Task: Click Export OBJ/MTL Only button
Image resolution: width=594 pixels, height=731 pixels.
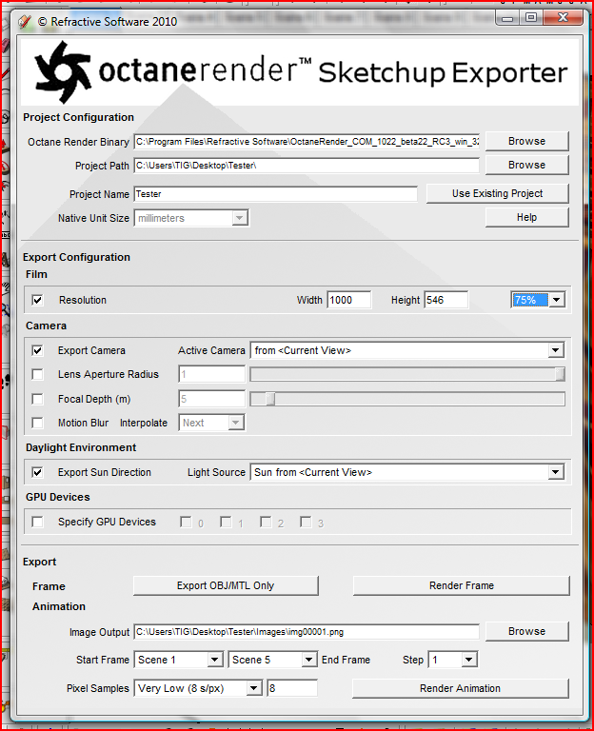Action: point(226,585)
